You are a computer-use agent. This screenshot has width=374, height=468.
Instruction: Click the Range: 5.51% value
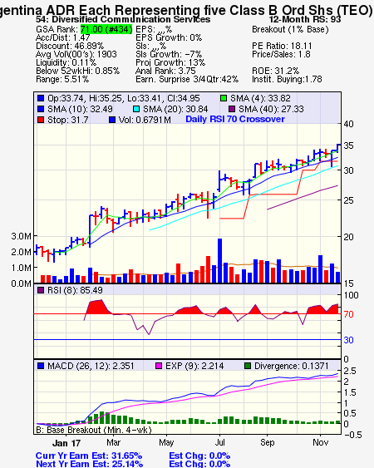click(62, 80)
